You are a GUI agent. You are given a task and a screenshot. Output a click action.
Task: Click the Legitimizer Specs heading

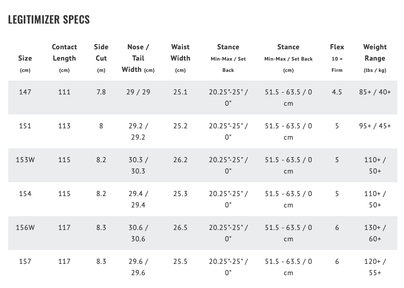pos(49,20)
